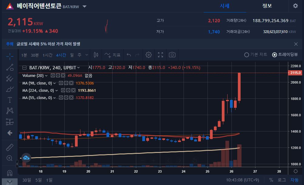
Task: Select the 4시간 timeframe
Action: click(61, 55)
